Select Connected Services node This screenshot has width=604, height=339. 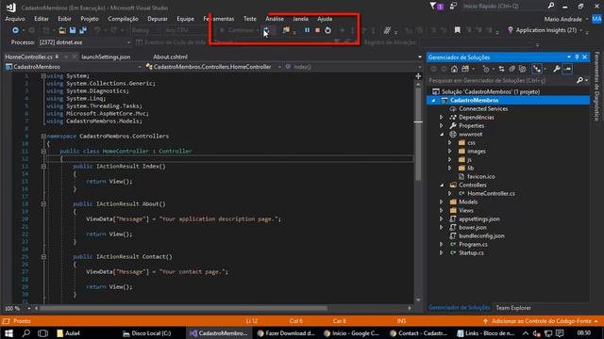483,109
